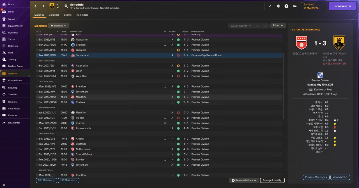Select the Sunderland Carabao Cup row
Viewport: 359px width, 188px height.
(x=159, y=55)
